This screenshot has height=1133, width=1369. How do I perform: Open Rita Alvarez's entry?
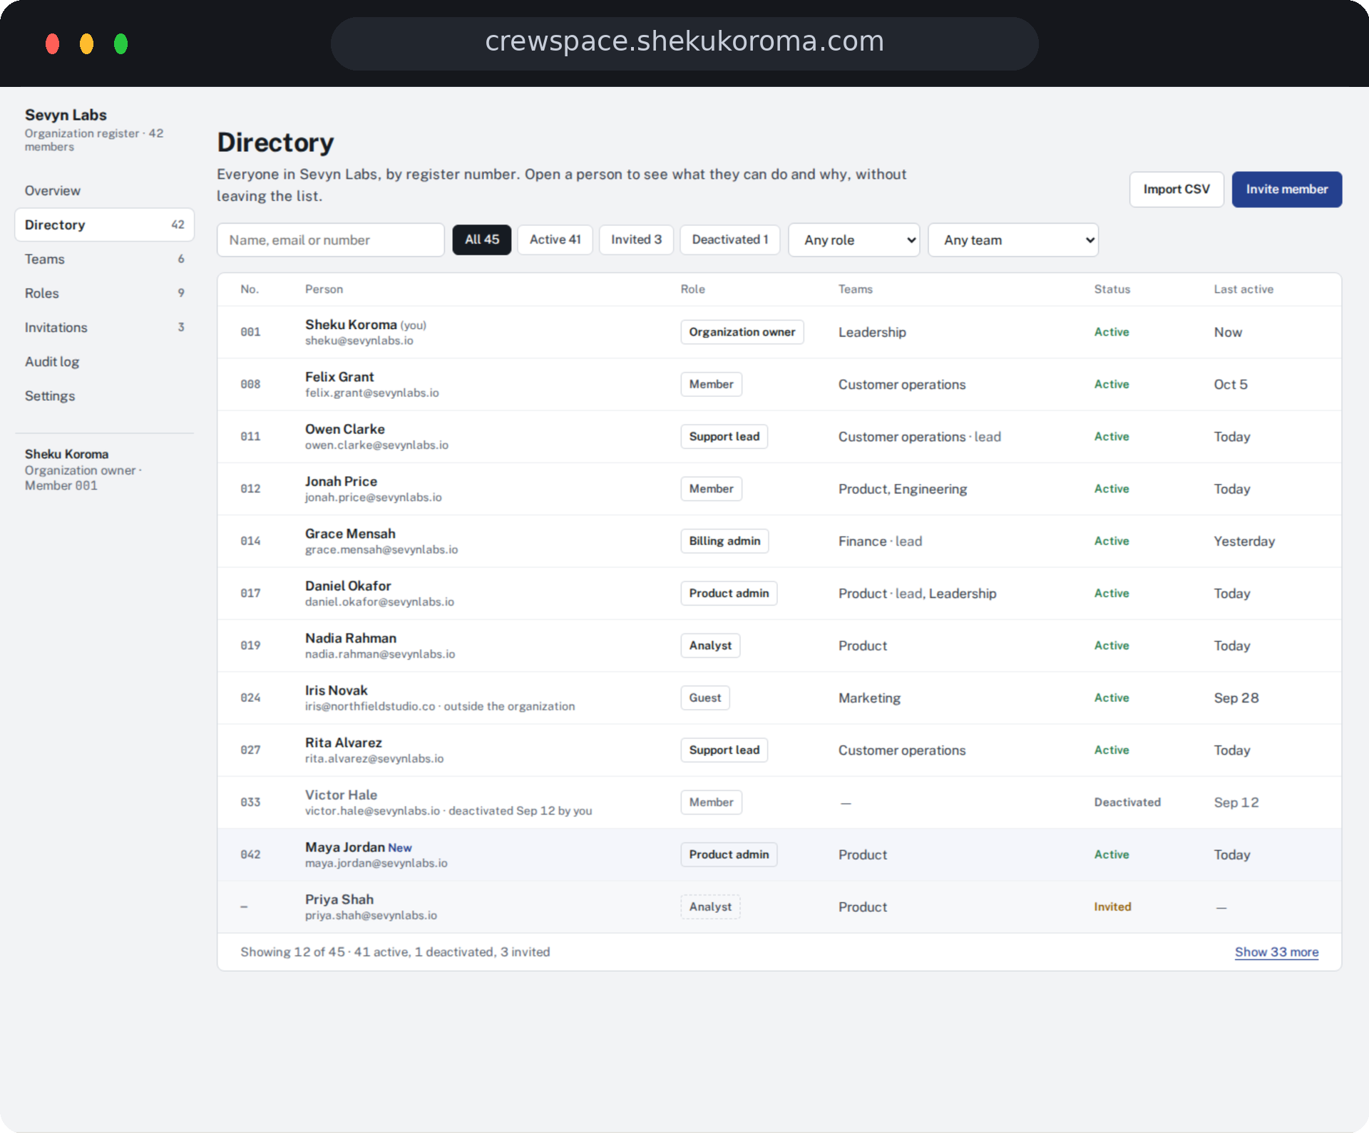[x=779, y=750]
